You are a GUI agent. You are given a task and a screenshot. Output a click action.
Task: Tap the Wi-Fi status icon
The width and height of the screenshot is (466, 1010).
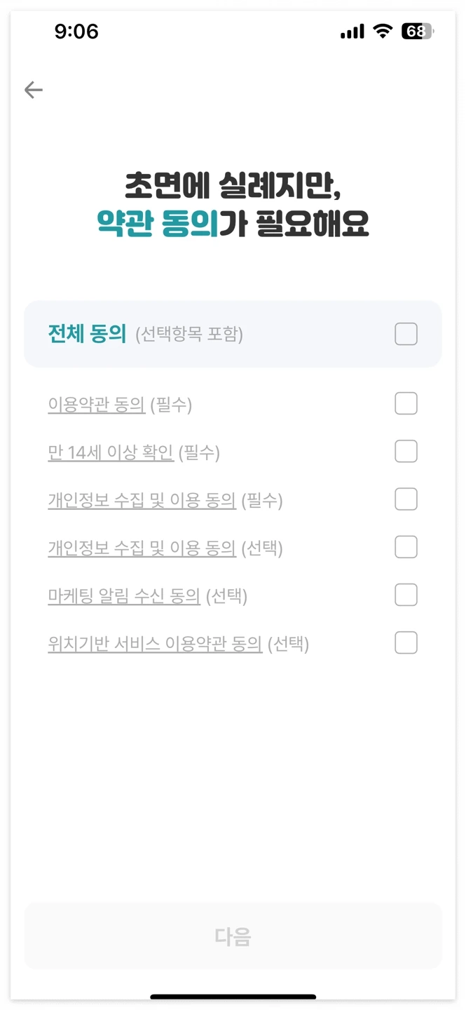(383, 32)
